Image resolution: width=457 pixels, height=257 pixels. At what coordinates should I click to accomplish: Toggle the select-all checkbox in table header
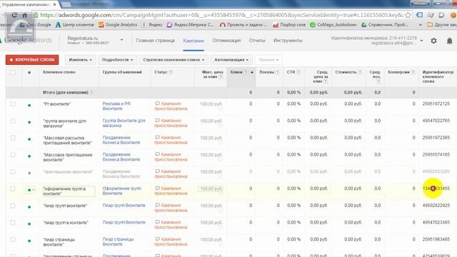(x=13, y=73)
